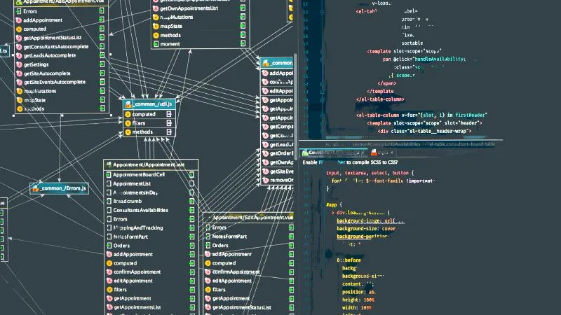The width and height of the screenshot is (561, 315).
Task: Select getSiteEventsAutocomplete in AddAppointment node
Action: pyautogui.click(x=54, y=82)
